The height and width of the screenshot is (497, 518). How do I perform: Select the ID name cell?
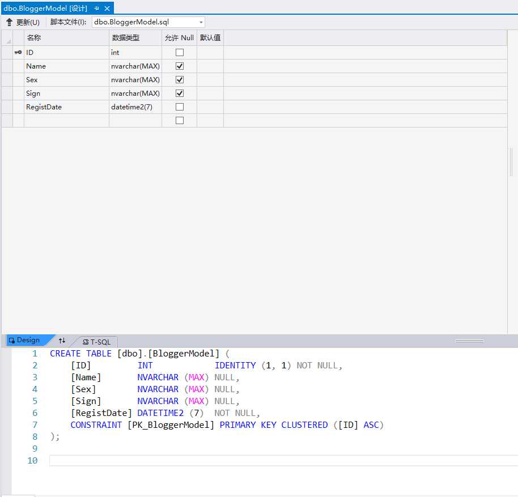pos(66,53)
